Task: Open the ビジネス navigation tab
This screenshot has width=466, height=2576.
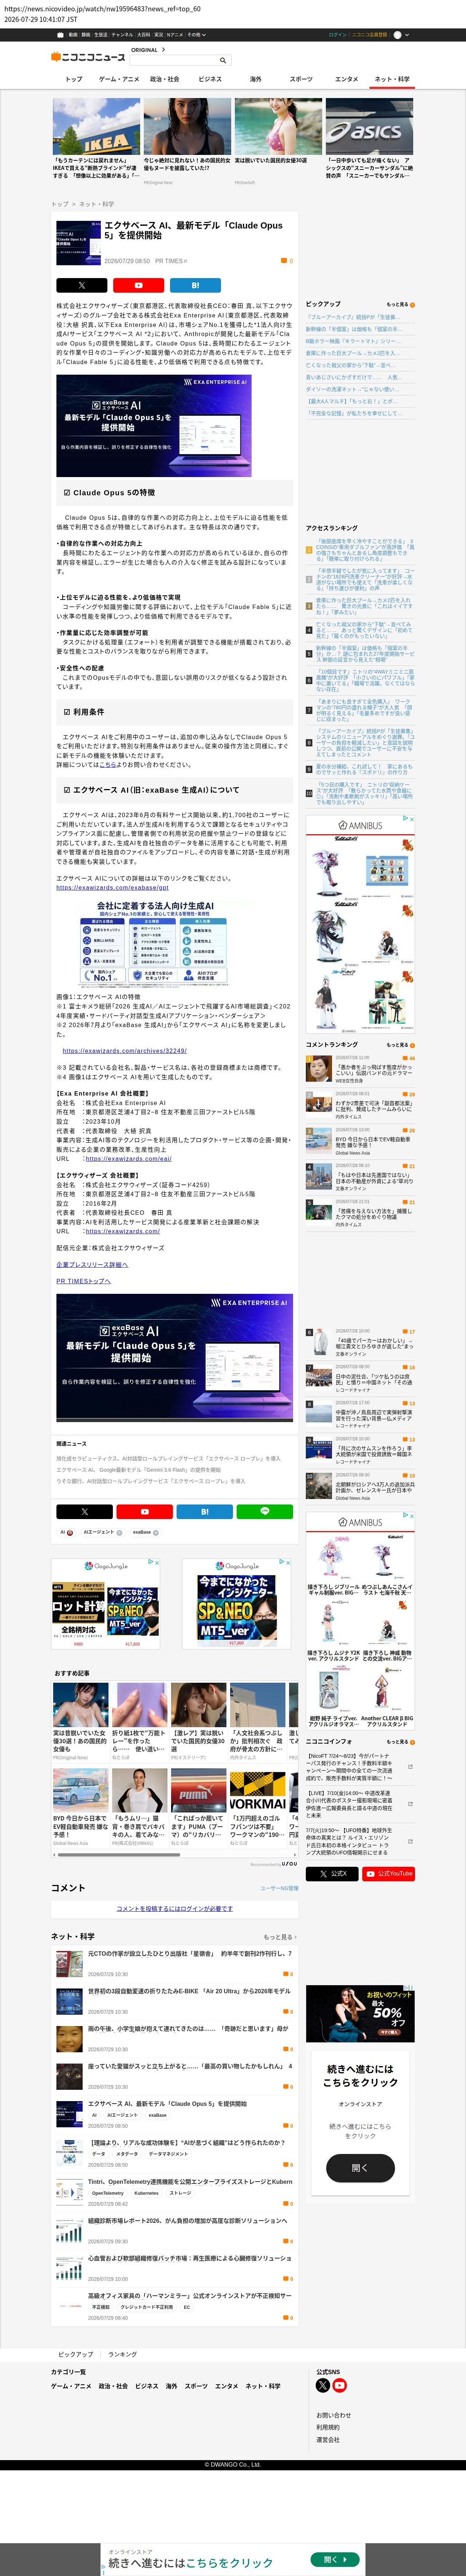Action: click(210, 79)
